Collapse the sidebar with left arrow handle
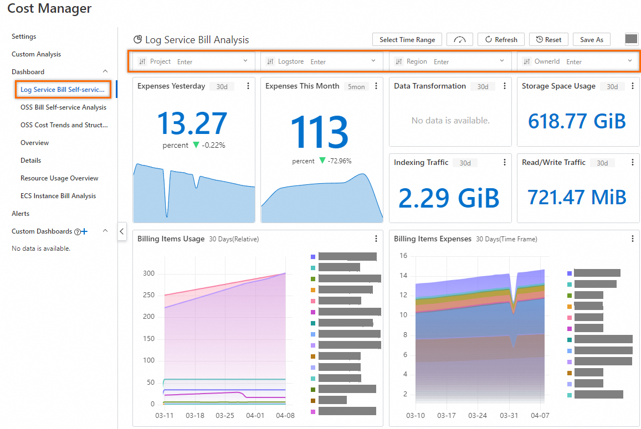641x429 pixels. 122,231
